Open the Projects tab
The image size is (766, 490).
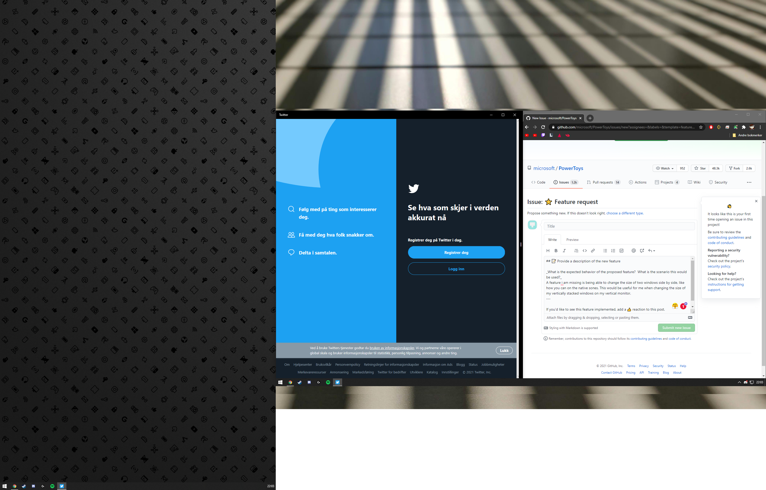pos(667,182)
